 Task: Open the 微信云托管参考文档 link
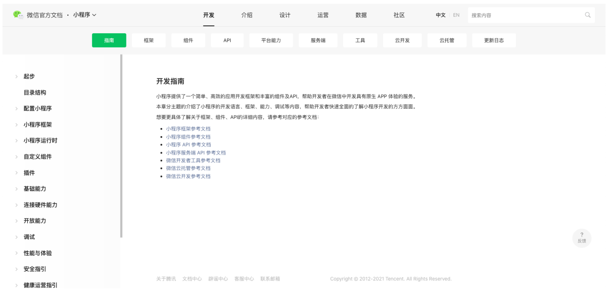click(188, 168)
